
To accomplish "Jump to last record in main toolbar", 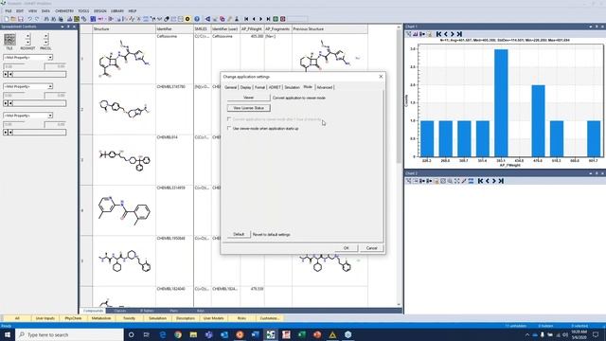I will coord(268,19).
